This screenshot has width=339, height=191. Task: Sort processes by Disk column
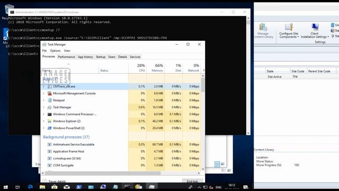click(x=174, y=68)
